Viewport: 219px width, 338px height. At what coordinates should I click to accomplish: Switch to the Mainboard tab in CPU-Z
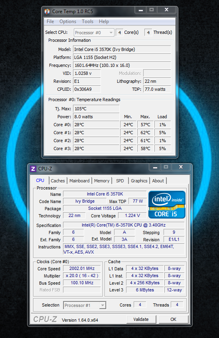click(x=79, y=181)
